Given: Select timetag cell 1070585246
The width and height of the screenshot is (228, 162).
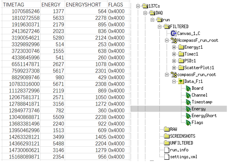Looking at the screenshot, I should click(21, 11).
